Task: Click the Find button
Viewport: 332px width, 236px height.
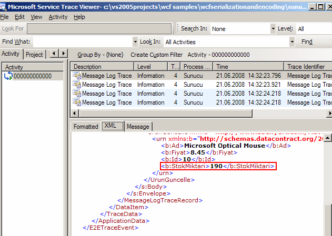Action: pos(307,42)
